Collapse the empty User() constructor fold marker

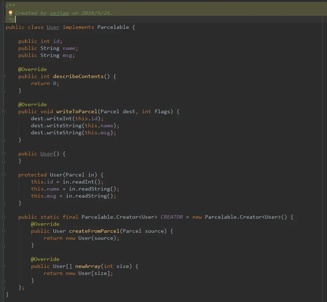point(4,154)
